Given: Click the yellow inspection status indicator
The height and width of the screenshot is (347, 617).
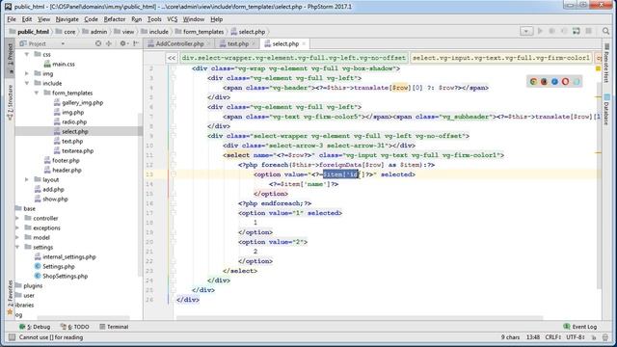Looking at the screenshot, I should coord(598,68).
